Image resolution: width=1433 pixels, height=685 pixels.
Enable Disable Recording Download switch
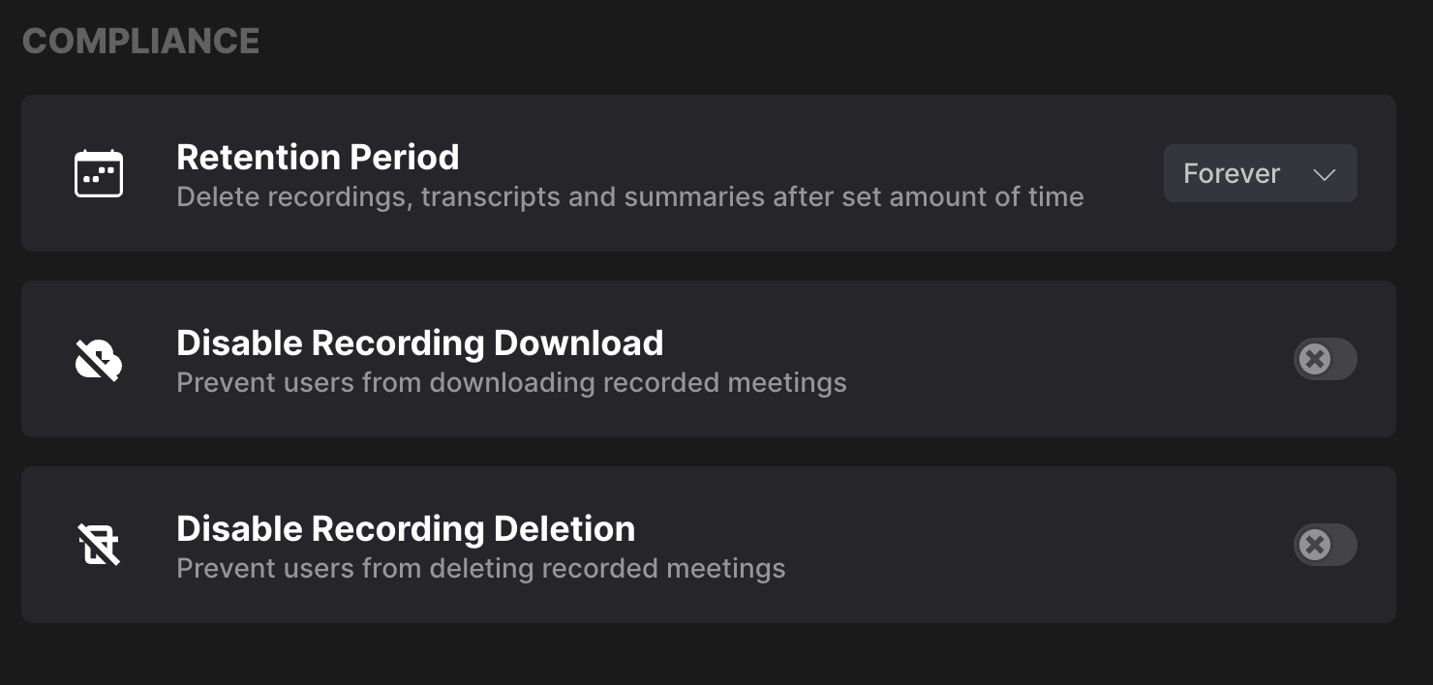pyautogui.click(x=1326, y=359)
